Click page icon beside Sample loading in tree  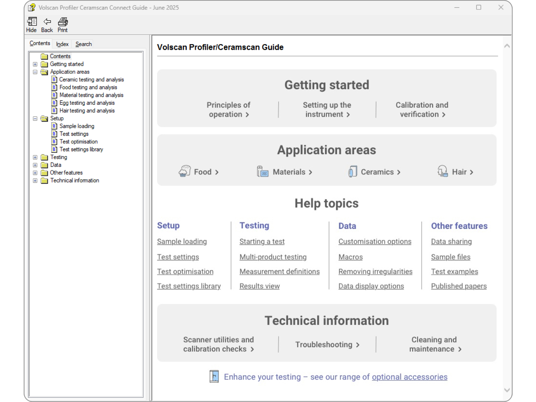pyautogui.click(x=54, y=126)
